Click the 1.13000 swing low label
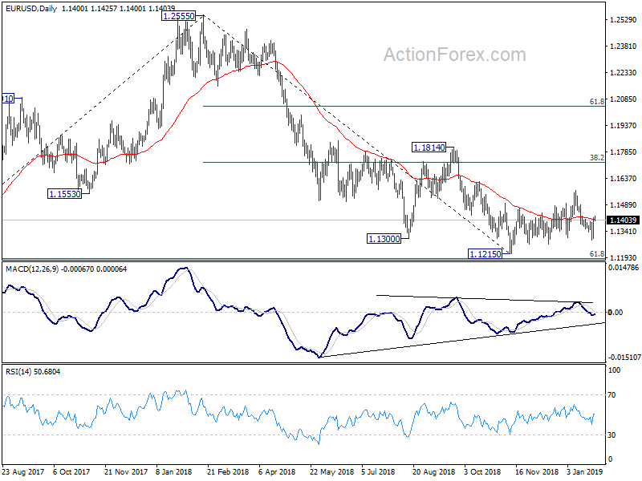 384,239
